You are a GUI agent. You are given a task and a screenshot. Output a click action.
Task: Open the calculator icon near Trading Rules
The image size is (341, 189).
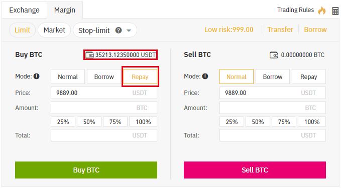[x=335, y=11]
